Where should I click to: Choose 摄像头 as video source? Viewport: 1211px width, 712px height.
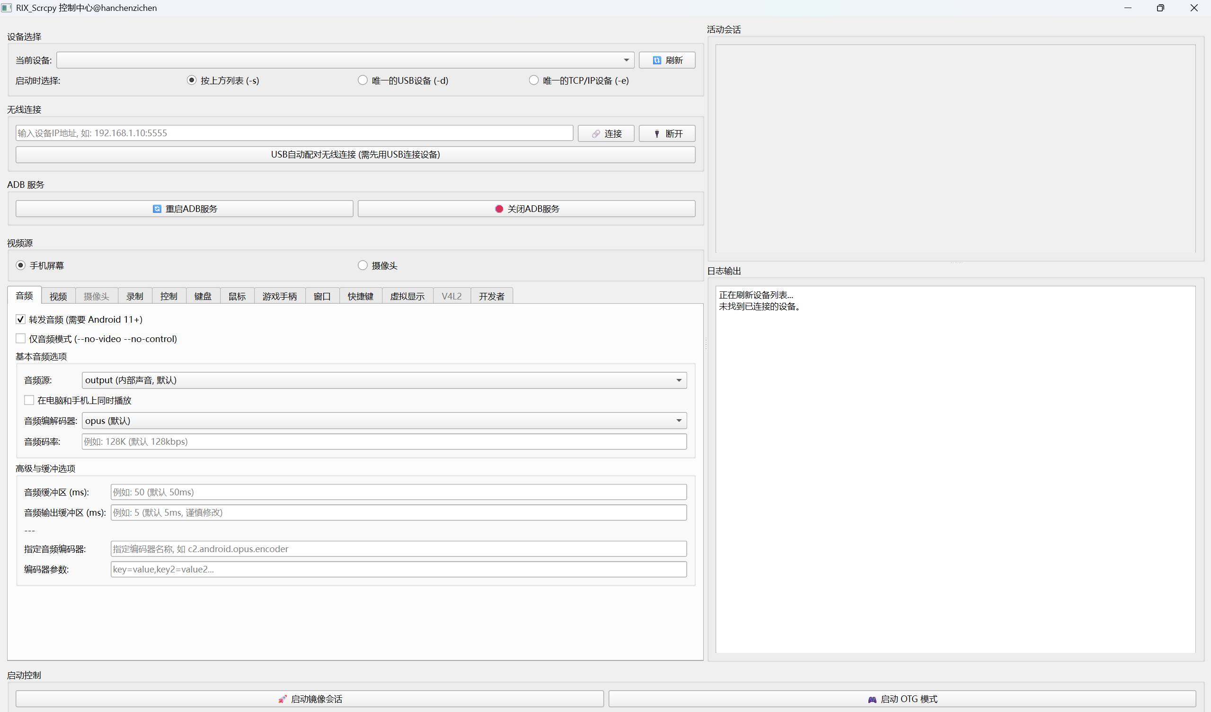coord(363,265)
